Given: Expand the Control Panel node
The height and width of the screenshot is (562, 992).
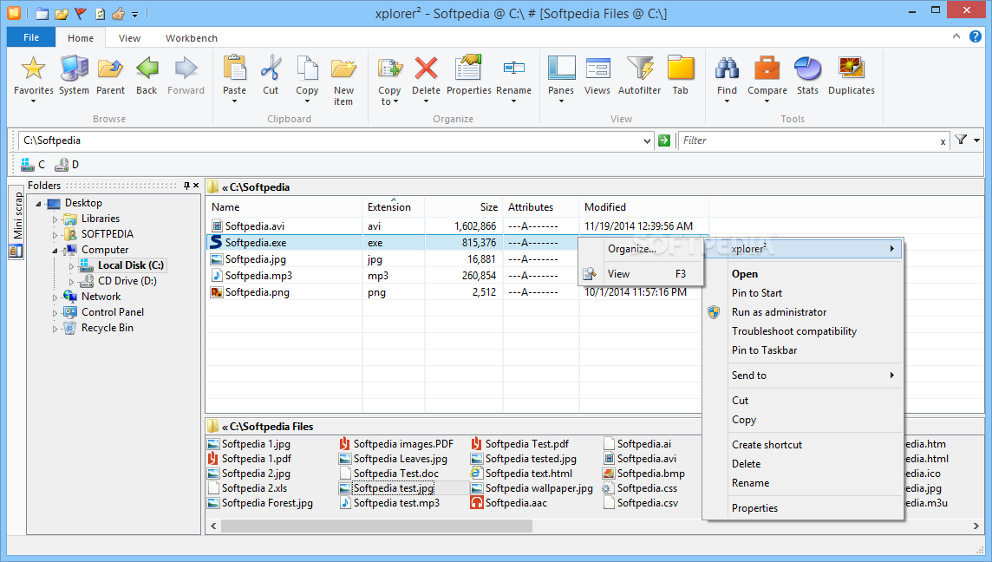Looking at the screenshot, I should (x=55, y=312).
